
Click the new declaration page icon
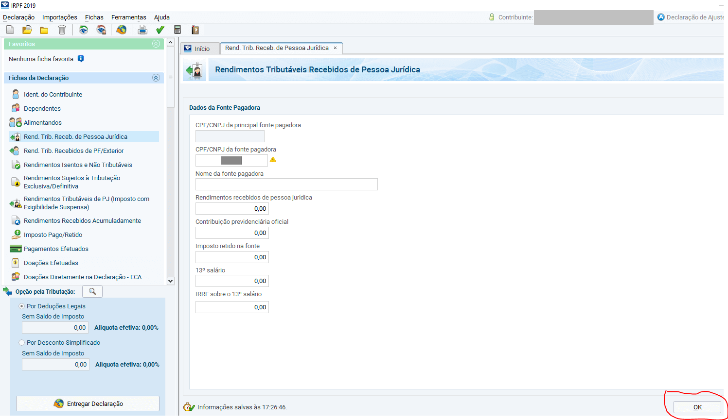click(10, 30)
